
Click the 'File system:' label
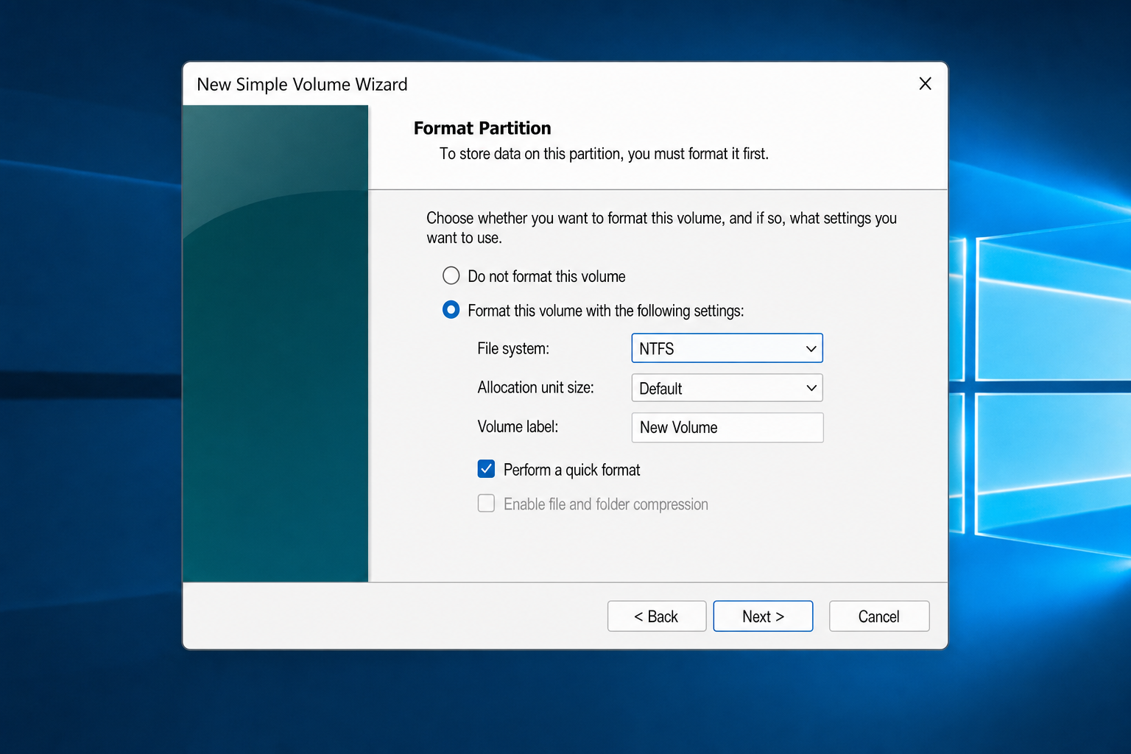(513, 348)
